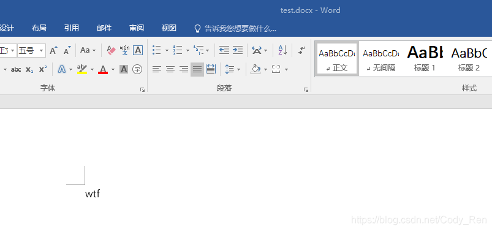Screen dimensions: 492x231
Task: Switch to the 布局 tab
Action: [x=39, y=28]
